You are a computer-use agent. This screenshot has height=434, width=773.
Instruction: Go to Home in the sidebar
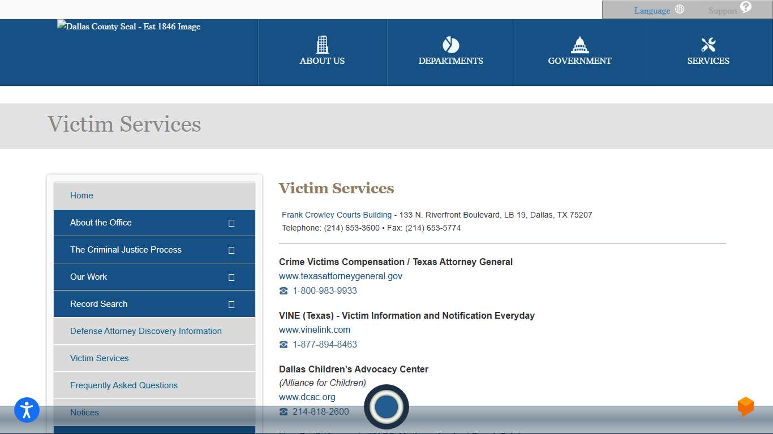click(x=81, y=196)
